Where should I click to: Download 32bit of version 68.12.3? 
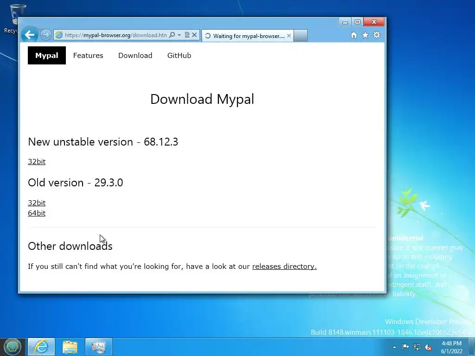coord(37,162)
